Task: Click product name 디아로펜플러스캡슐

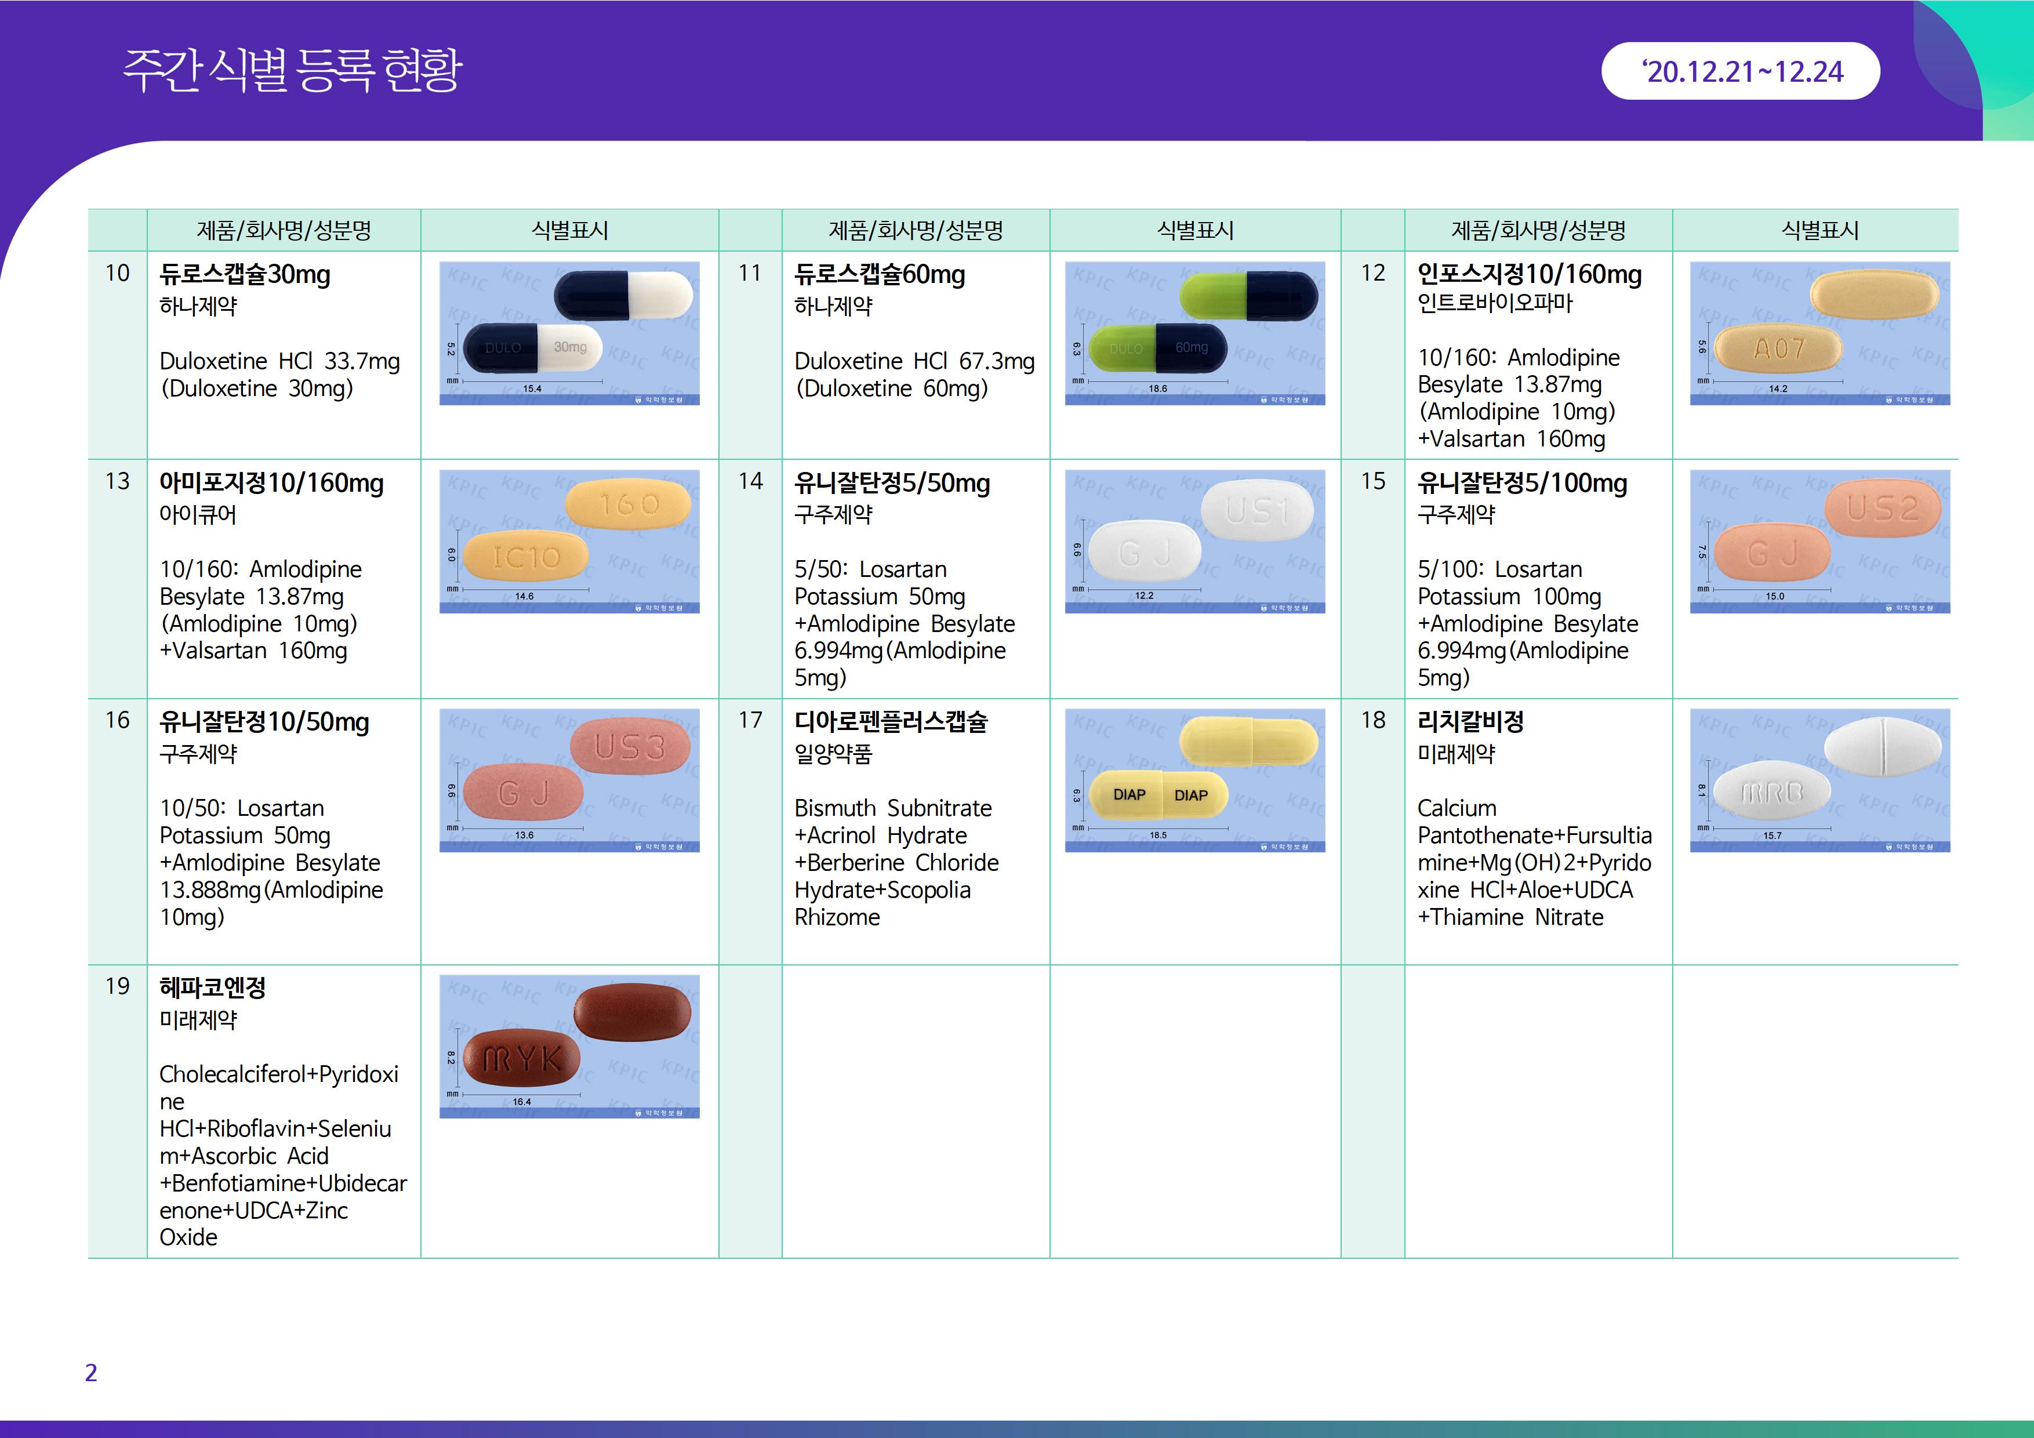Action: (891, 722)
